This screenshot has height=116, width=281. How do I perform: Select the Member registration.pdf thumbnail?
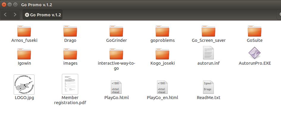(x=70, y=84)
